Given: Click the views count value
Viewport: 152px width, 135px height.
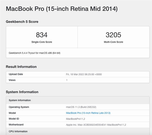Looking at the screenshot, I should pos(67,80).
